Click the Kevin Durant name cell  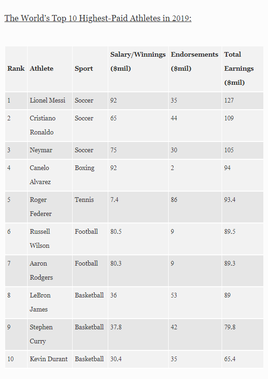(x=49, y=359)
